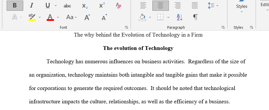Increase font size with grow icon

(x=87, y=17)
